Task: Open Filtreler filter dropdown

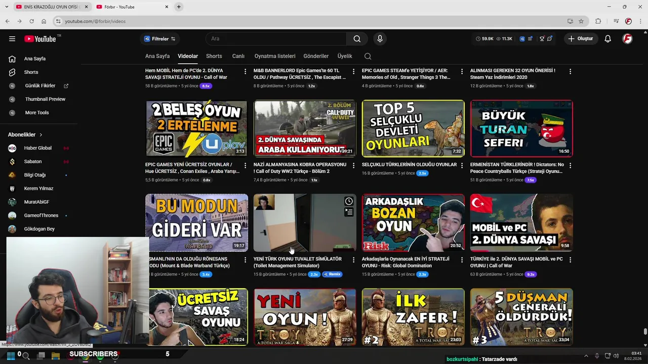Action: tap(159, 39)
